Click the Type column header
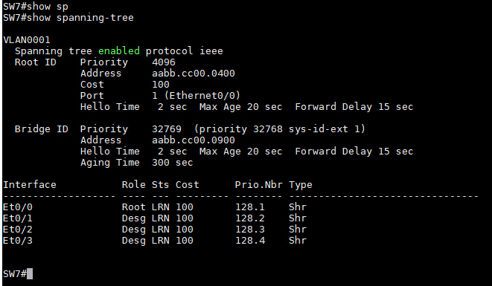 point(301,185)
